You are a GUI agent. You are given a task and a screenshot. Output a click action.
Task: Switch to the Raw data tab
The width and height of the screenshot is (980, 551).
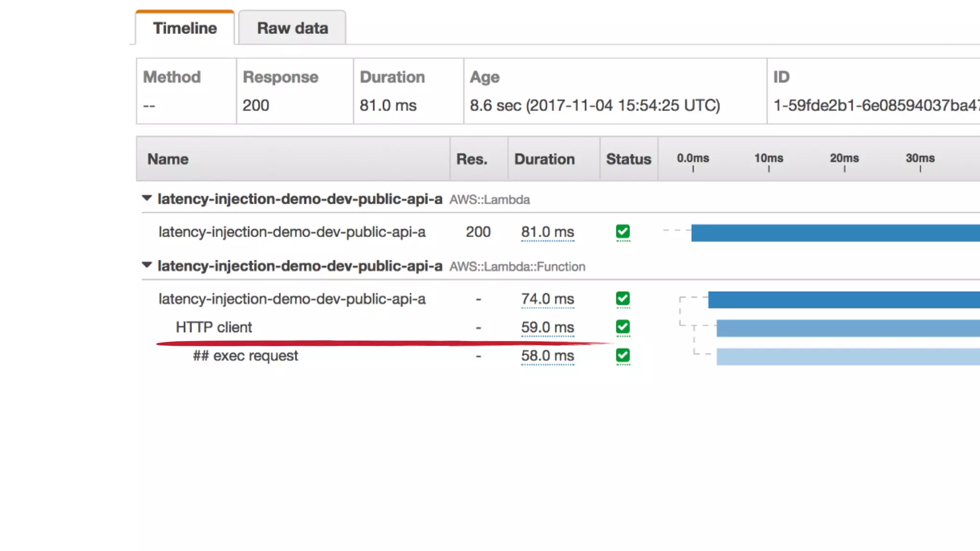tap(292, 28)
